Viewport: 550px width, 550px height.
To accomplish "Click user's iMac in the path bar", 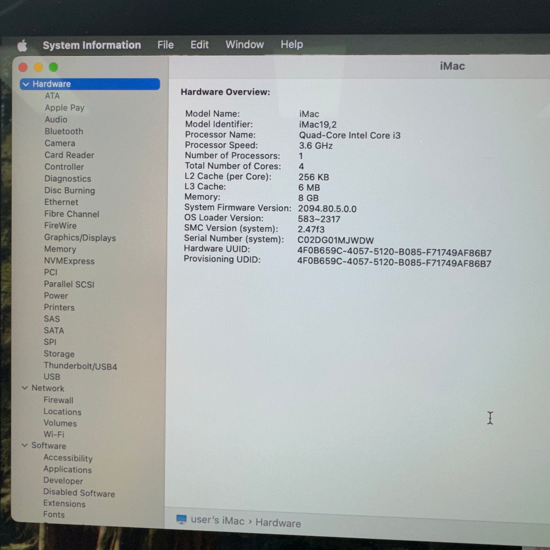I will point(218,520).
